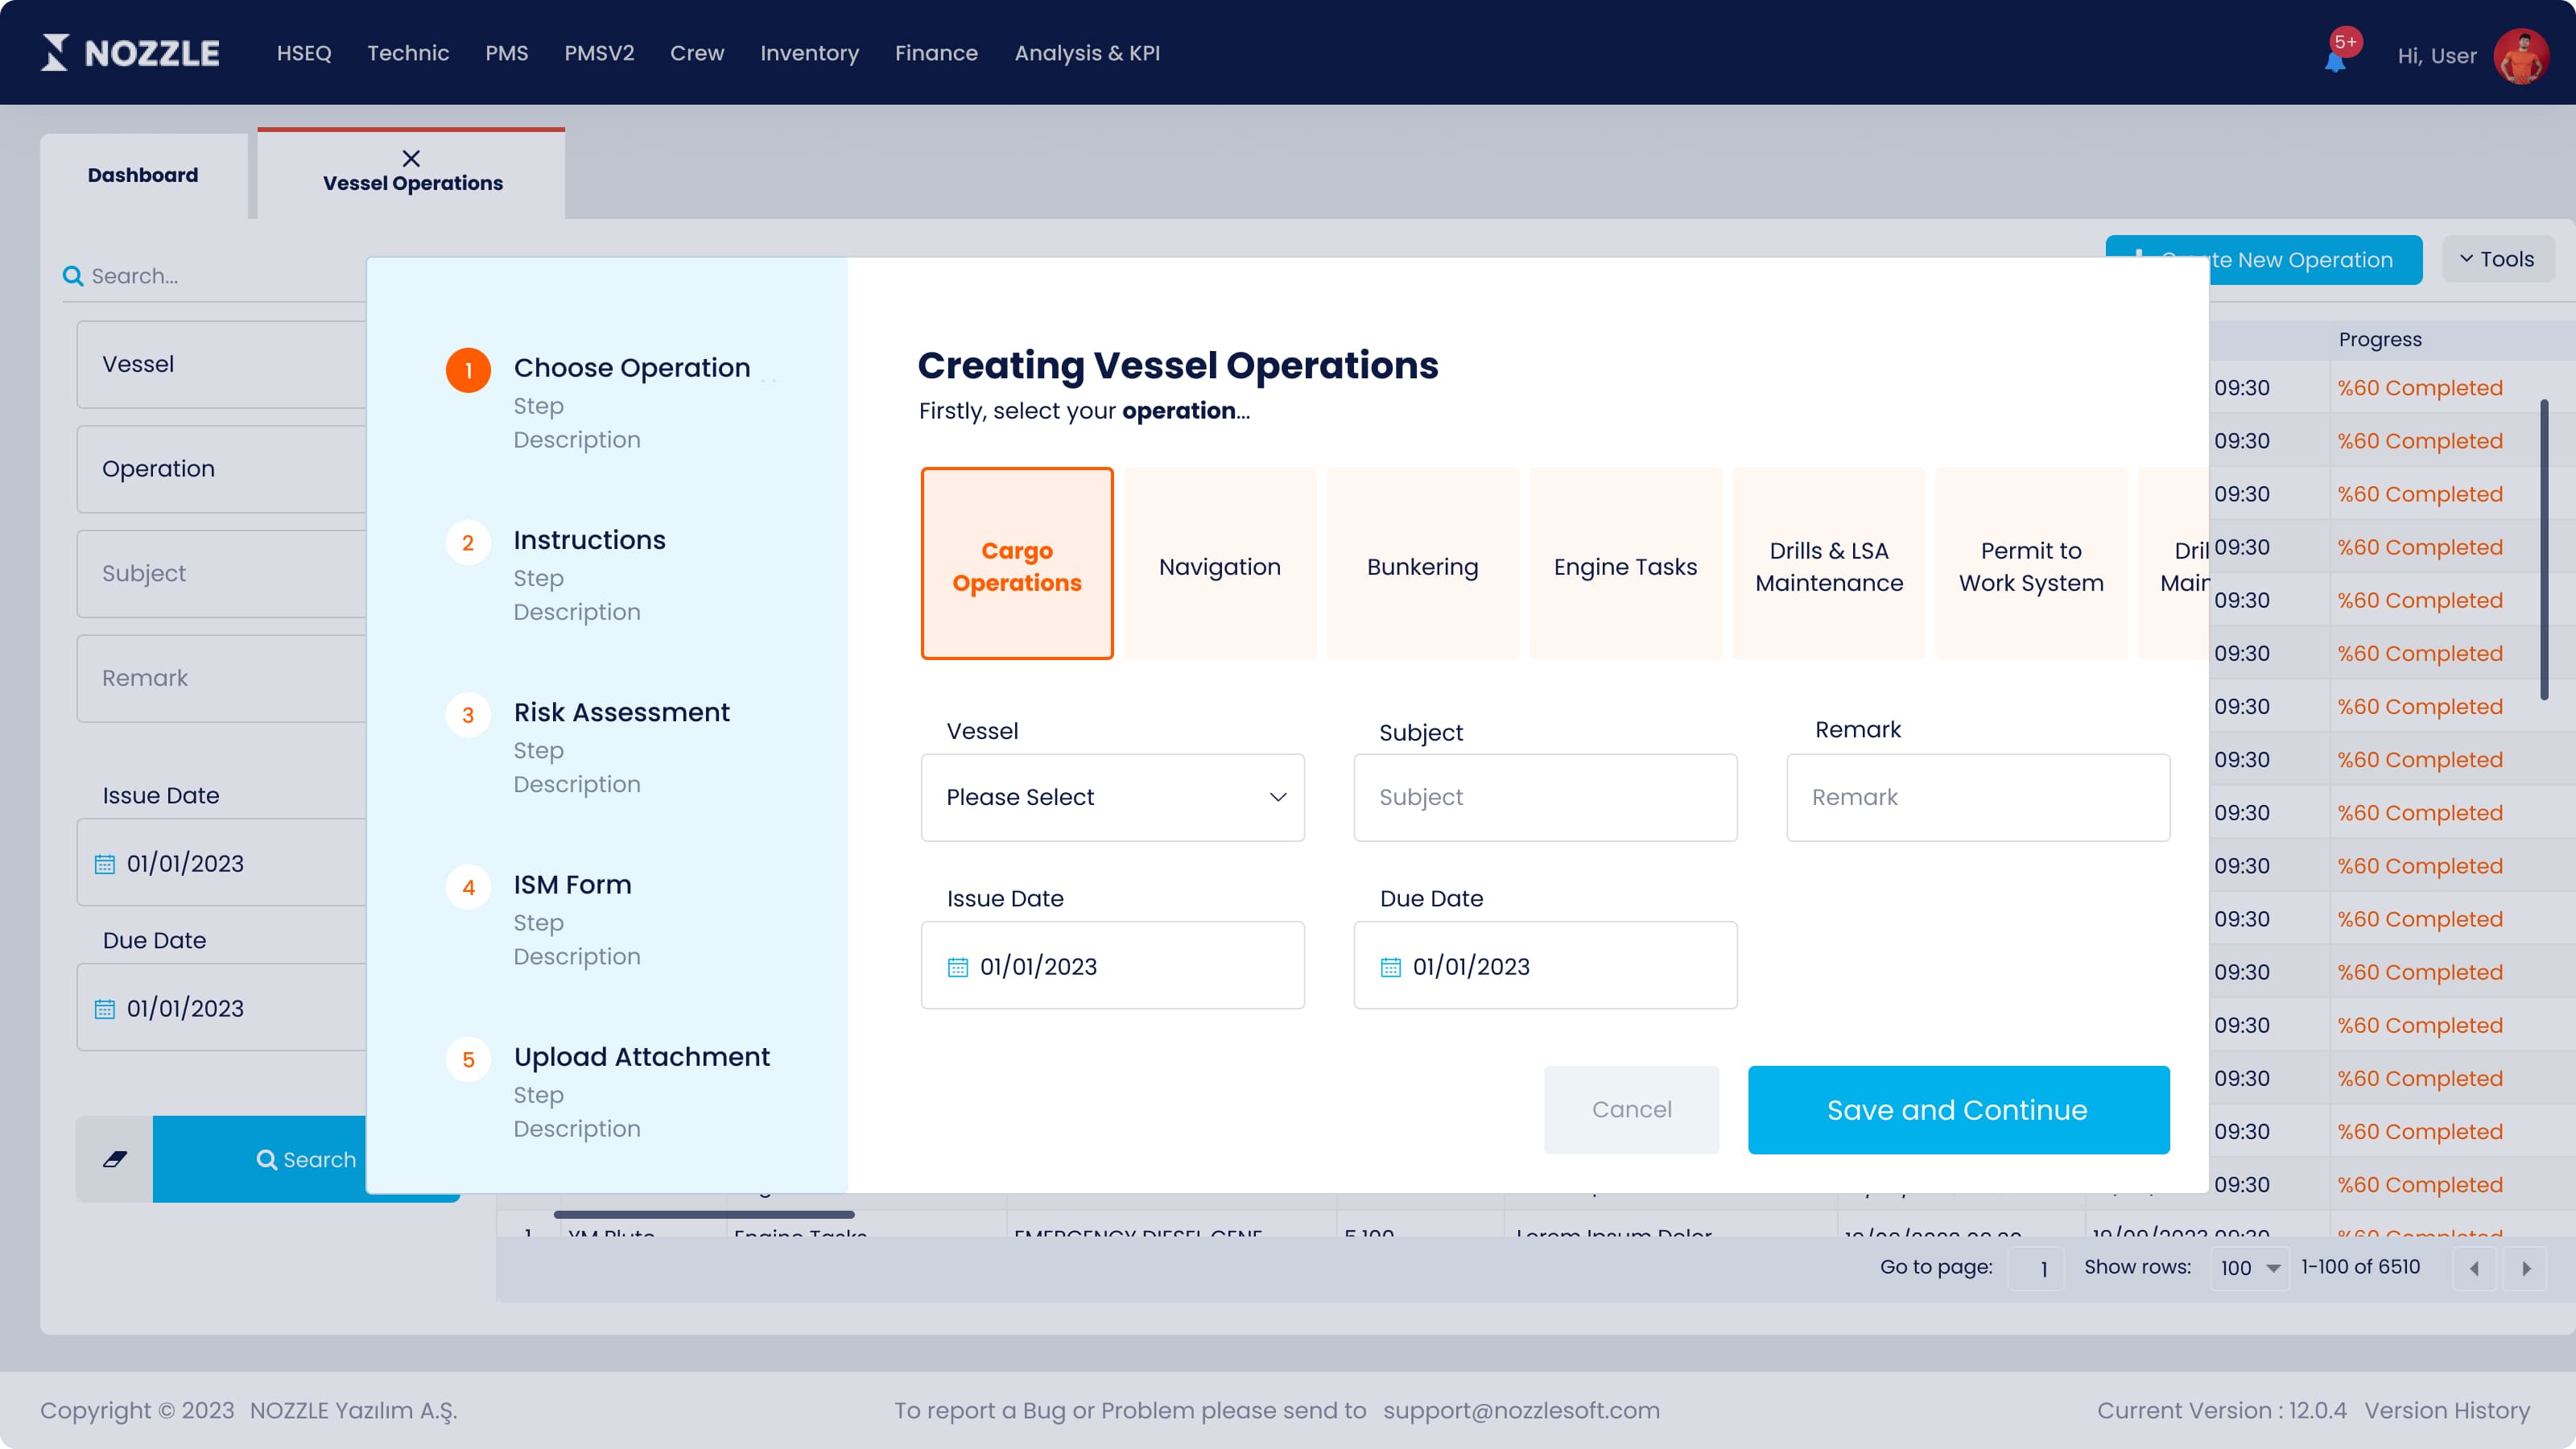The height and width of the screenshot is (1449, 2576).
Task: Click 1-100 of 6510 text
Action: 2360,1267
